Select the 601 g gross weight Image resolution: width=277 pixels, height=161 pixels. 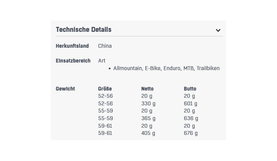coord(190,103)
